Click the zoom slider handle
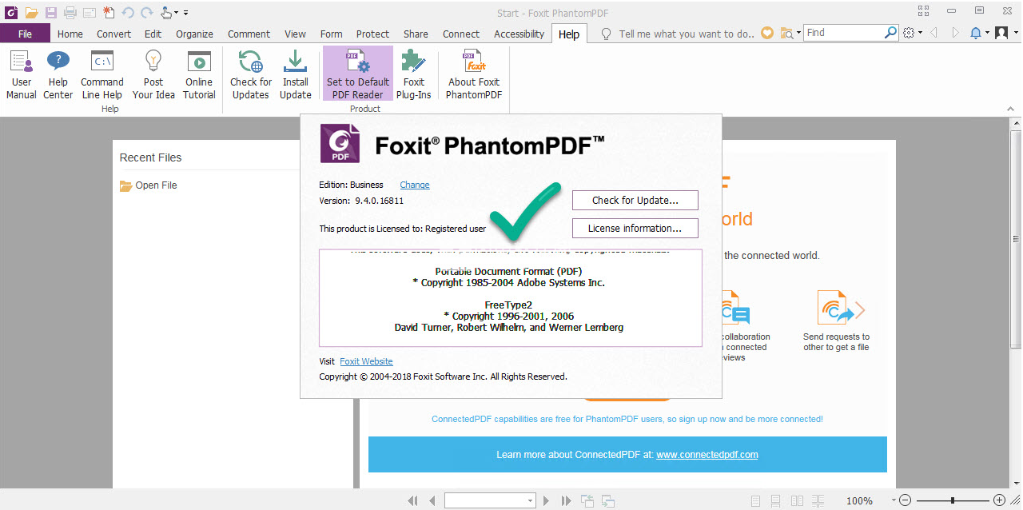 point(952,500)
